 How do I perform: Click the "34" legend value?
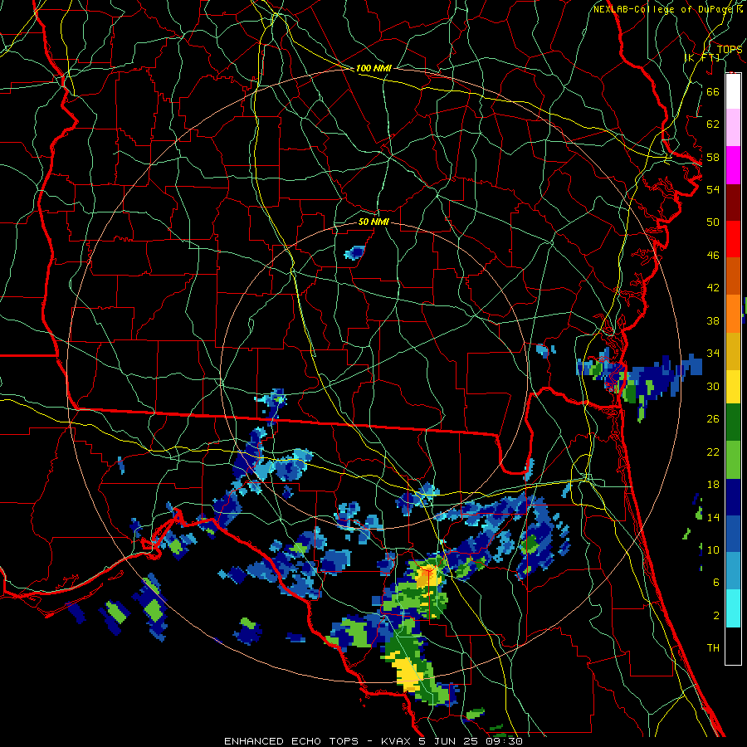point(713,354)
